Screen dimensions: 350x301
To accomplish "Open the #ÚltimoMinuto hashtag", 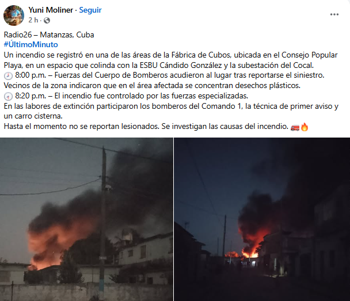I will [x=31, y=45].
